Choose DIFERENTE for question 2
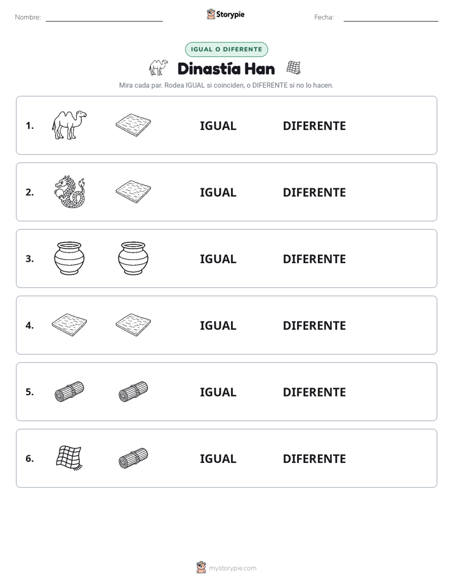Image resolution: width=453 pixels, height=586 pixels. [314, 192]
